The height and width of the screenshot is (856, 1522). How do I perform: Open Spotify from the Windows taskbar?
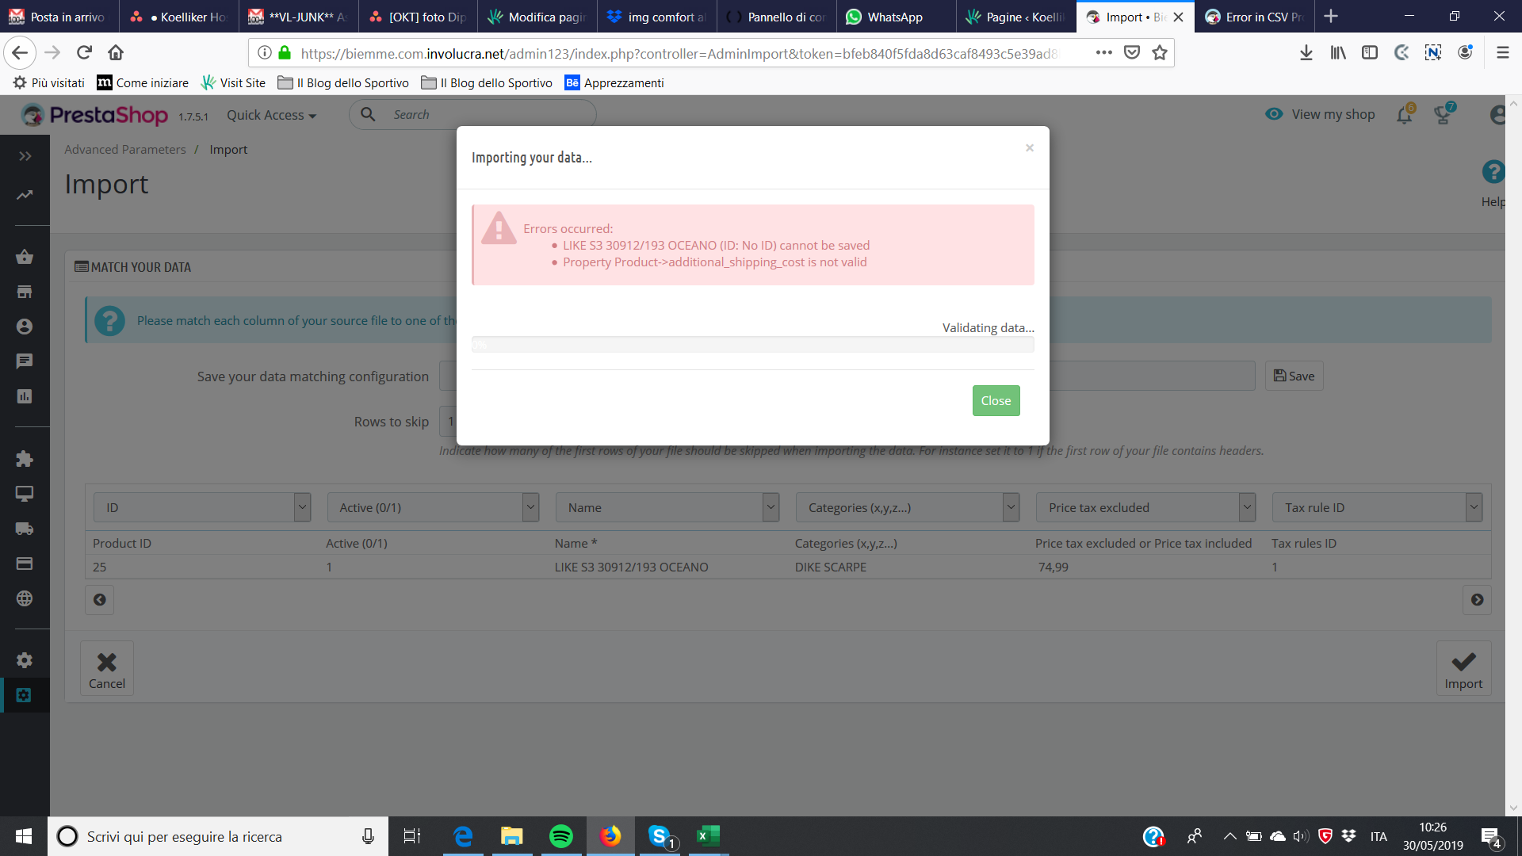tap(560, 836)
